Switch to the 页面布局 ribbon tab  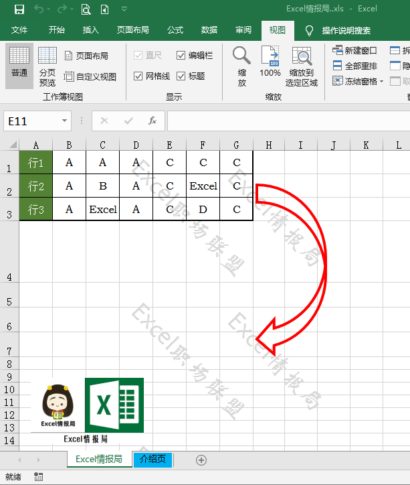pyautogui.click(x=132, y=30)
